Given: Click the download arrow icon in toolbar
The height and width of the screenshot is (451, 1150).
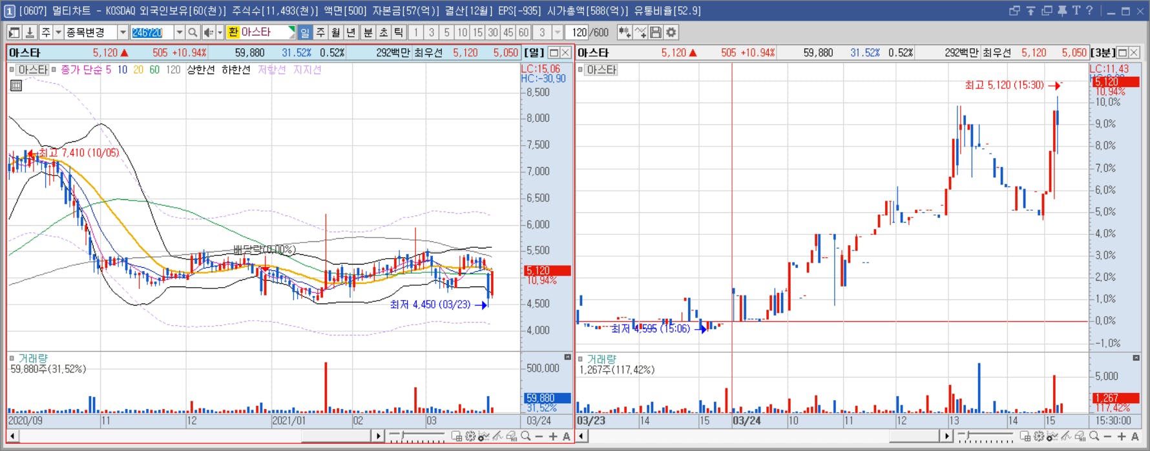Looking at the screenshot, I should [30, 32].
